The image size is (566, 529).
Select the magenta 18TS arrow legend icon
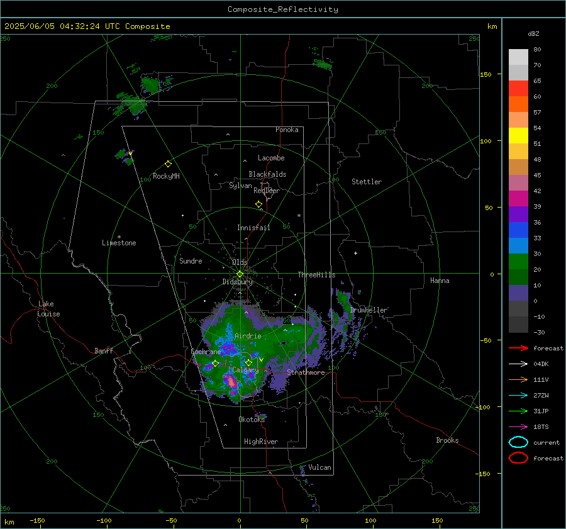point(518,427)
